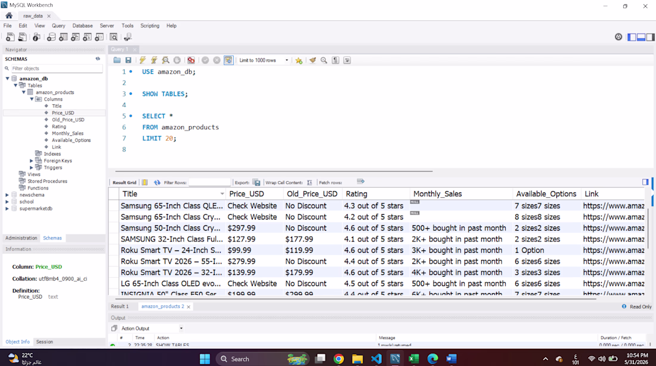Switch to form editor grid icon

pyautogui.click(x=145, y=182)
